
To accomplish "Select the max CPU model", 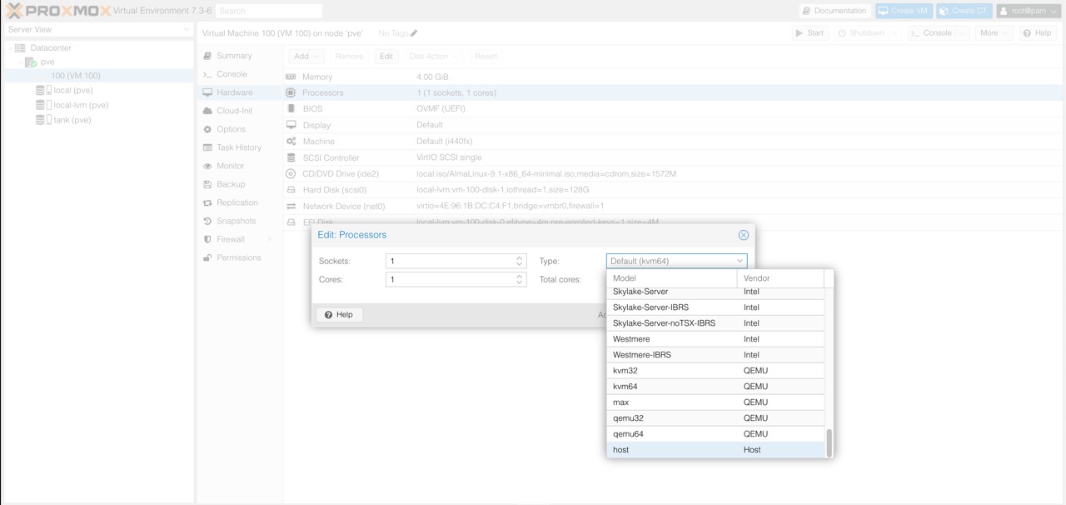I will tap(715, 402).
